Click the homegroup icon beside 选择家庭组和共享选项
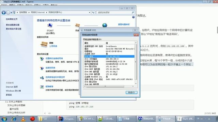218x122 pixels. 42,78
